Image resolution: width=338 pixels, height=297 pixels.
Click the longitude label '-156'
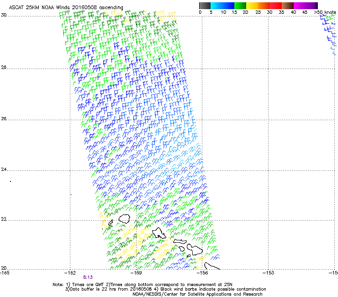point(202,273)
